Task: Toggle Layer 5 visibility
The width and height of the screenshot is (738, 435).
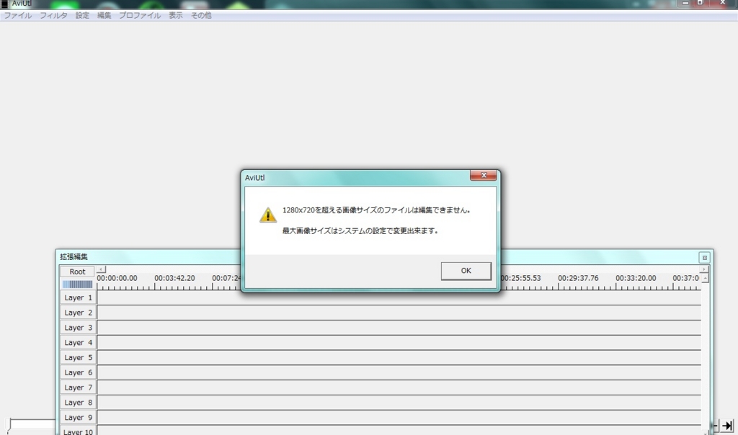Action: pyautogui.click(x=77, y=357)
